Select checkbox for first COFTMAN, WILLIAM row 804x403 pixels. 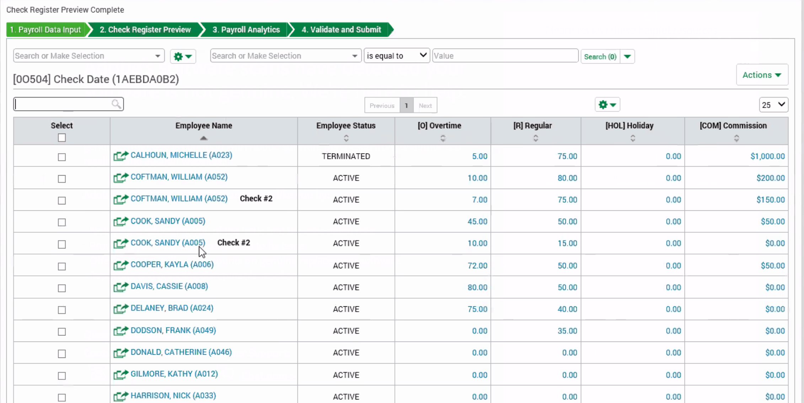tap(62, 179)
